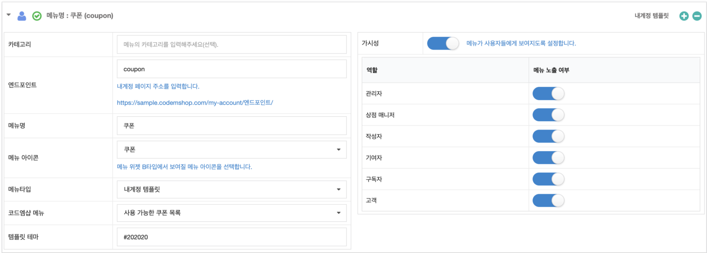Open the 메뉴 아이콘 dropdown
Image resolution: width=707 pixels, height=253 pixels.
[x=232, y=150]
